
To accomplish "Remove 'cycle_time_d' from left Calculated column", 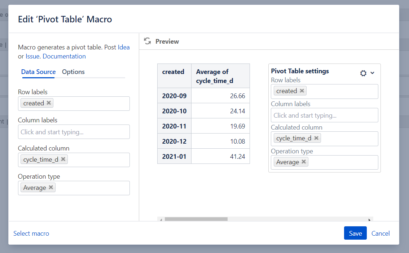I will point(63,159).
